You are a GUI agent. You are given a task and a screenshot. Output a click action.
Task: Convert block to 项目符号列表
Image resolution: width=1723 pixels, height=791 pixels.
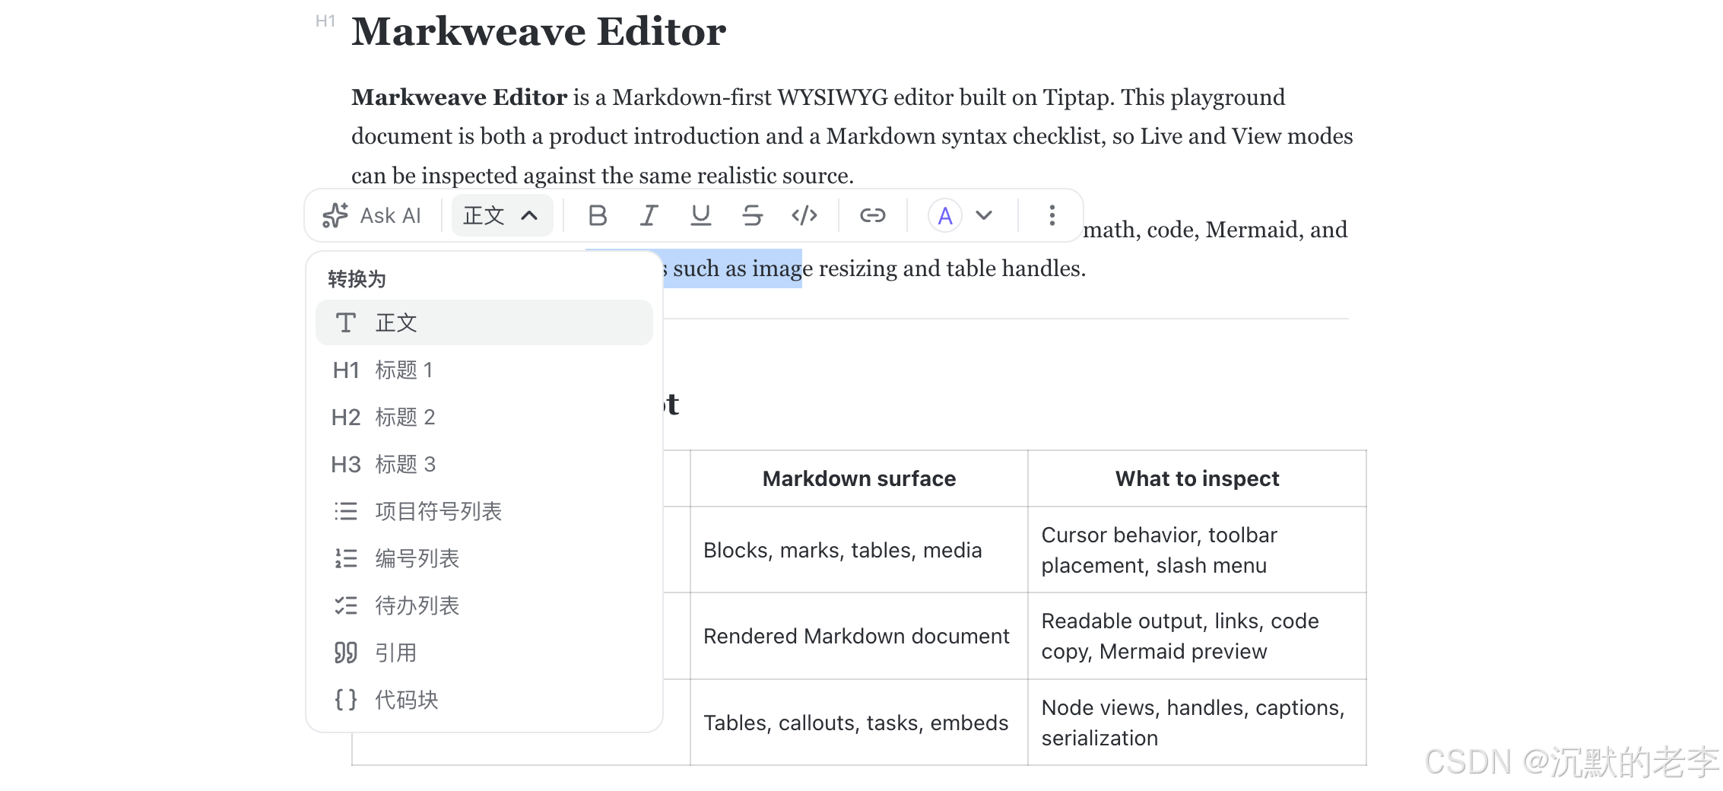(484, 511)
